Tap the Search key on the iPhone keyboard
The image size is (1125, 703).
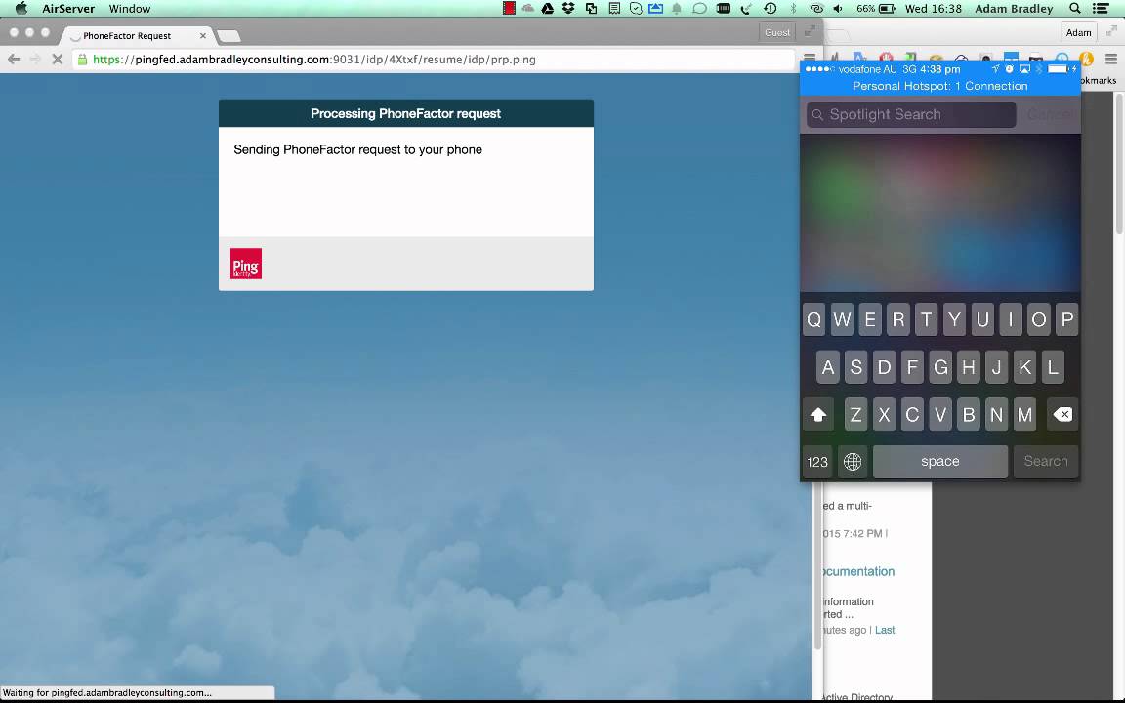1045,461
